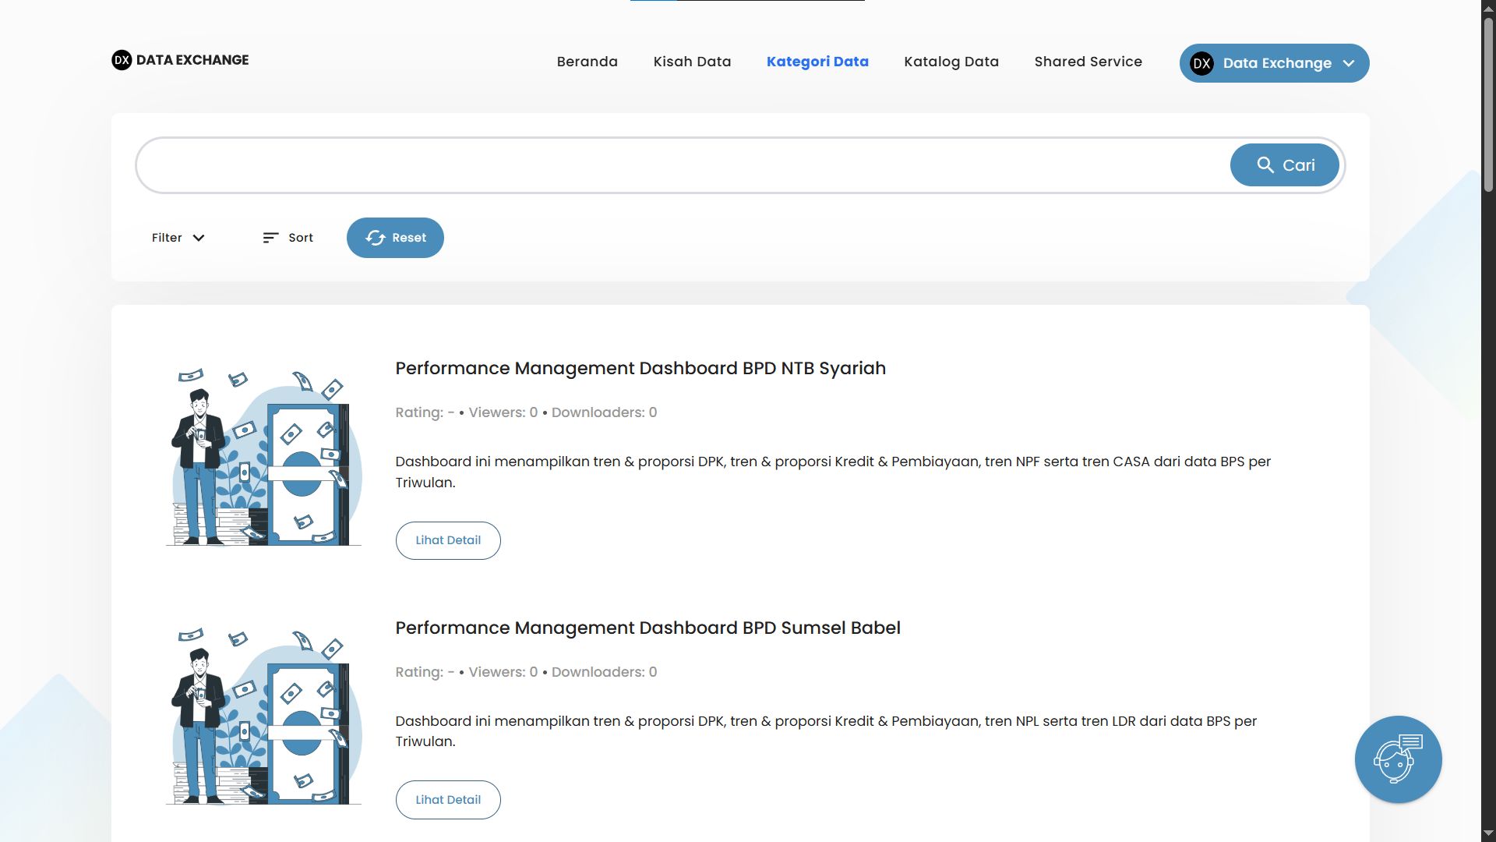Open the Kisah Data page
The image size is (1496, 842).
pos(692,62)
